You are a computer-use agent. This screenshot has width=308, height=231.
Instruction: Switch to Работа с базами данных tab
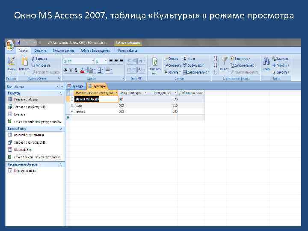coord(95,50)
